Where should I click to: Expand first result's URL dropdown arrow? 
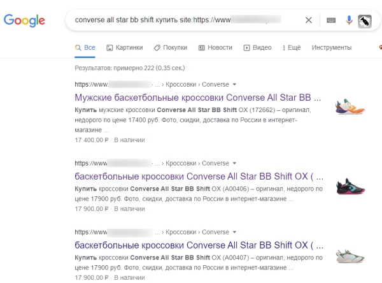coord(234,84)
